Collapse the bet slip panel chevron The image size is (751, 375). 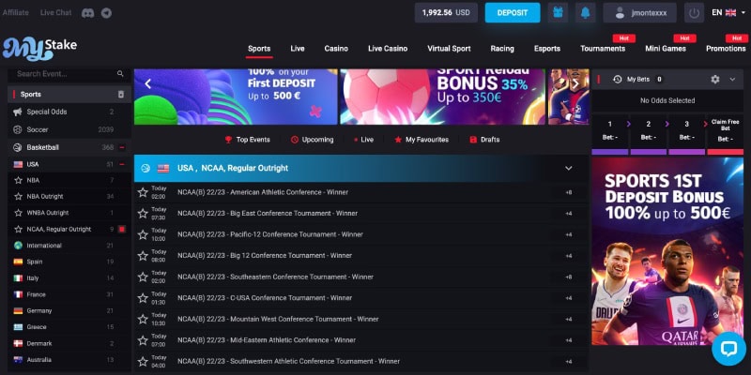pos(732,80)
